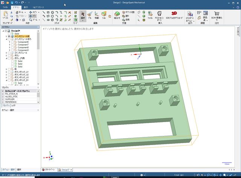Switch to Sketch mode icon

click(75, 12)
